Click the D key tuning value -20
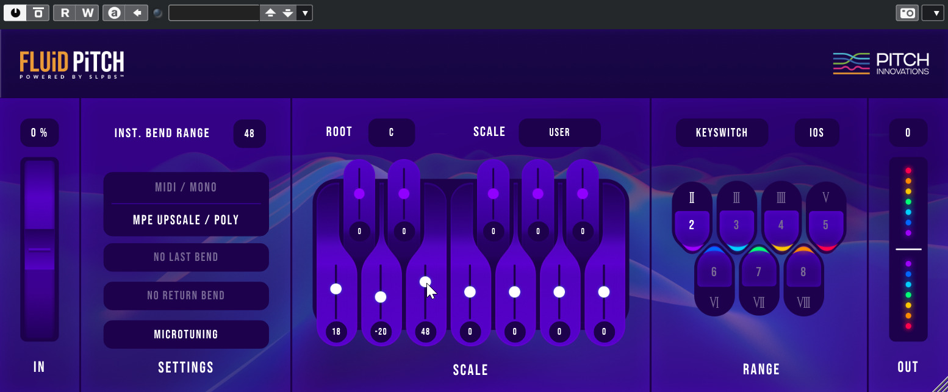Viewport: 948px width, 392px height. tap(381, 332)
